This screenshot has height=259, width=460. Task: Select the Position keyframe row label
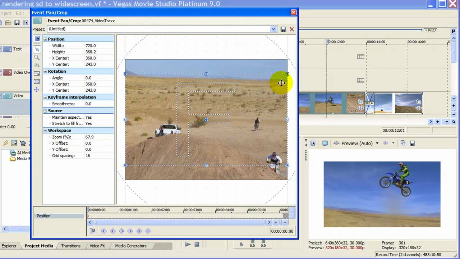tap(59, 216)
